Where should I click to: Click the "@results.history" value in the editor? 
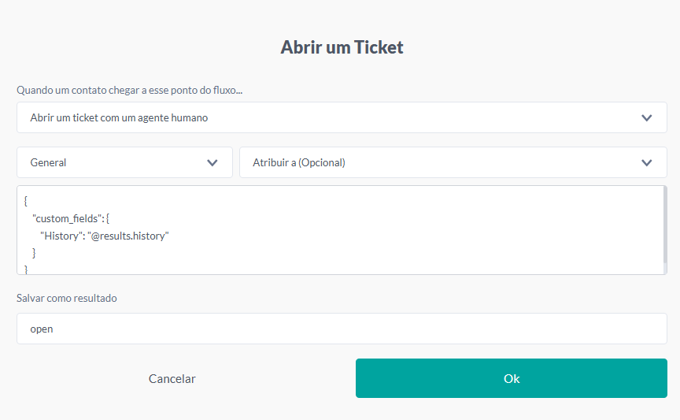tap(130, 236)
